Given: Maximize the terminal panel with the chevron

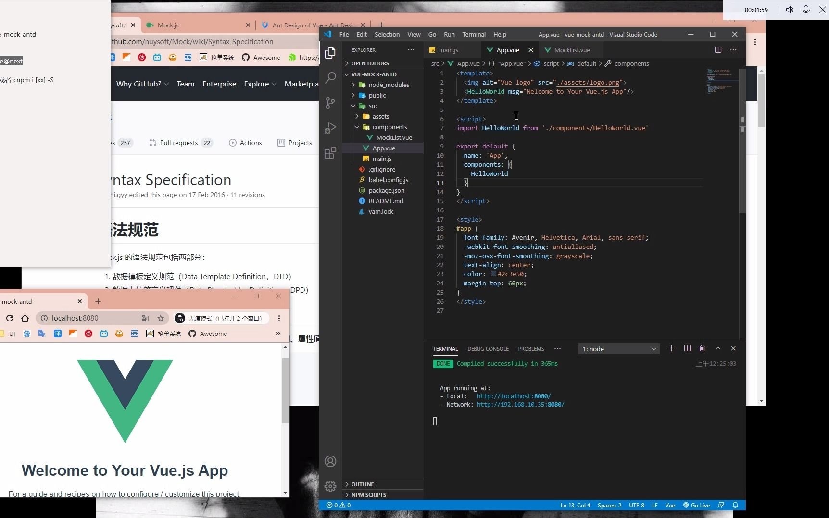Looking at the screenshot, I should (717, 348).
